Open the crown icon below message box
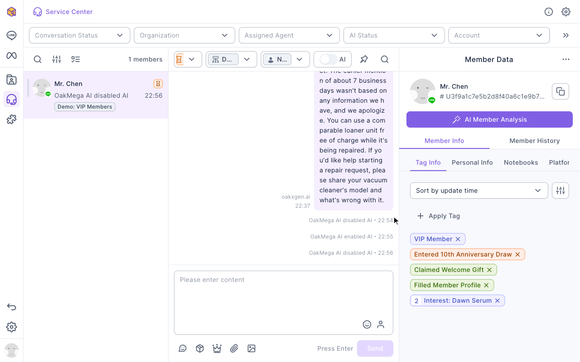 coord(217,348)
